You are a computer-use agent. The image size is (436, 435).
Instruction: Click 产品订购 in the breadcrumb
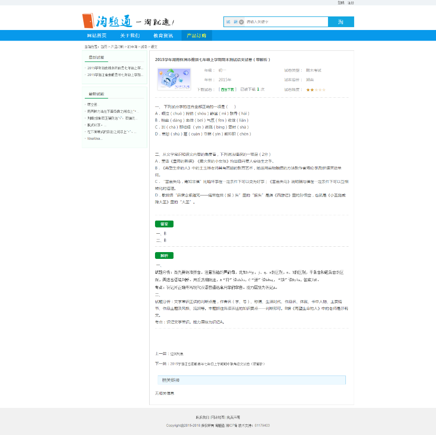click(x=117, y=47)
